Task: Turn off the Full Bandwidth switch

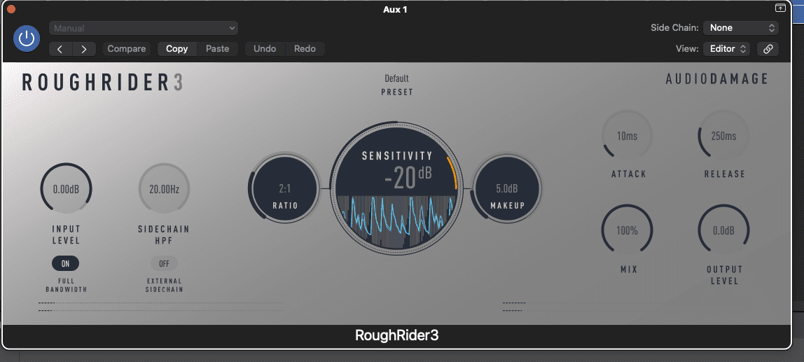Action: click(66, 263)
